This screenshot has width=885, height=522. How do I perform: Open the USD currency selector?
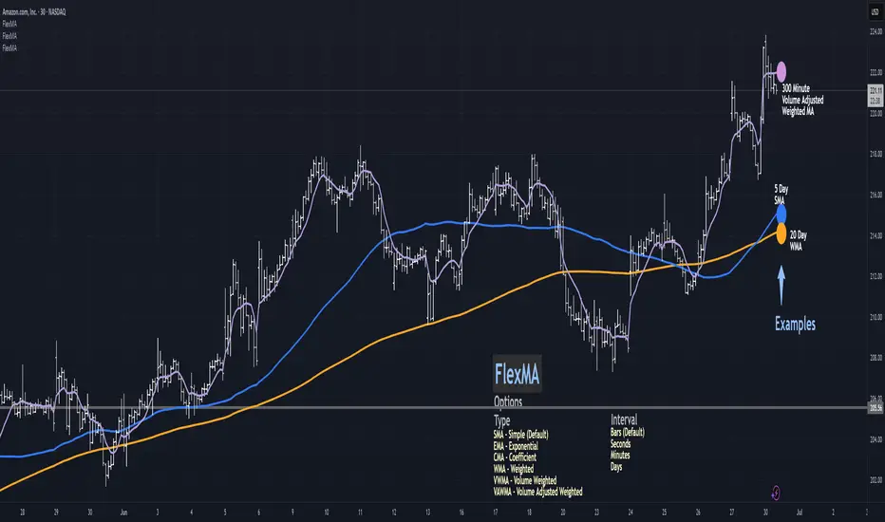point(875,11)
